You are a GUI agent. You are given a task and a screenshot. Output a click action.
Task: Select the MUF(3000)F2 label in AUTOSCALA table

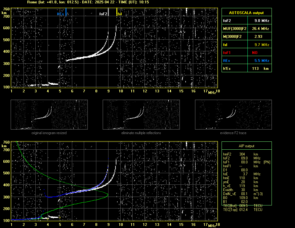235,29
